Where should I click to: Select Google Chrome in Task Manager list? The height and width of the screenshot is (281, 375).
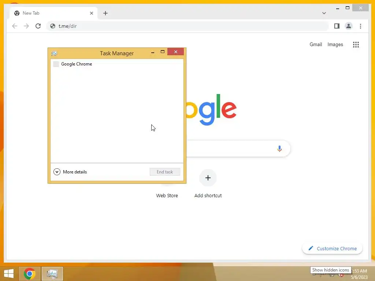pyautogui.click(x=117, y=64)
